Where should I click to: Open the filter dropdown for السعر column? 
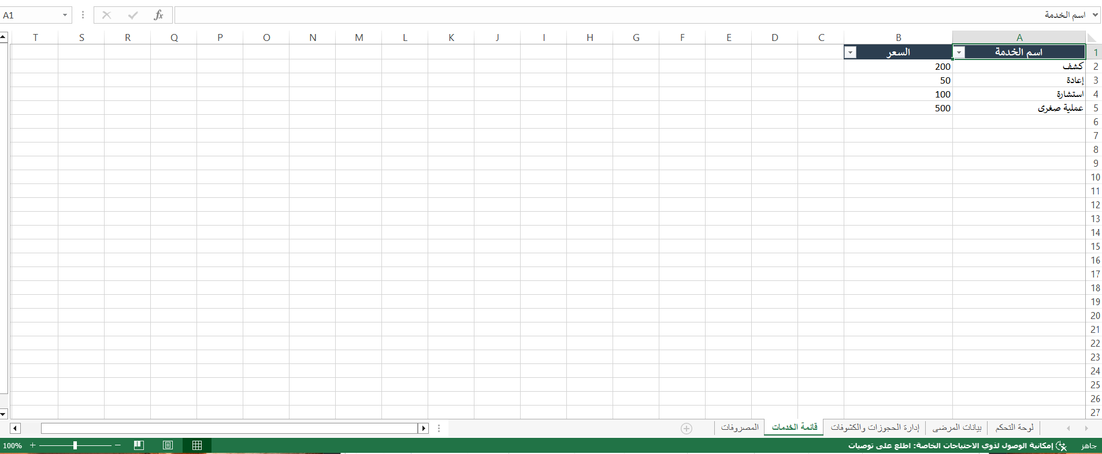(851, 52)
